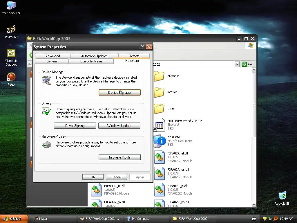Click the address bar text field

193,64
